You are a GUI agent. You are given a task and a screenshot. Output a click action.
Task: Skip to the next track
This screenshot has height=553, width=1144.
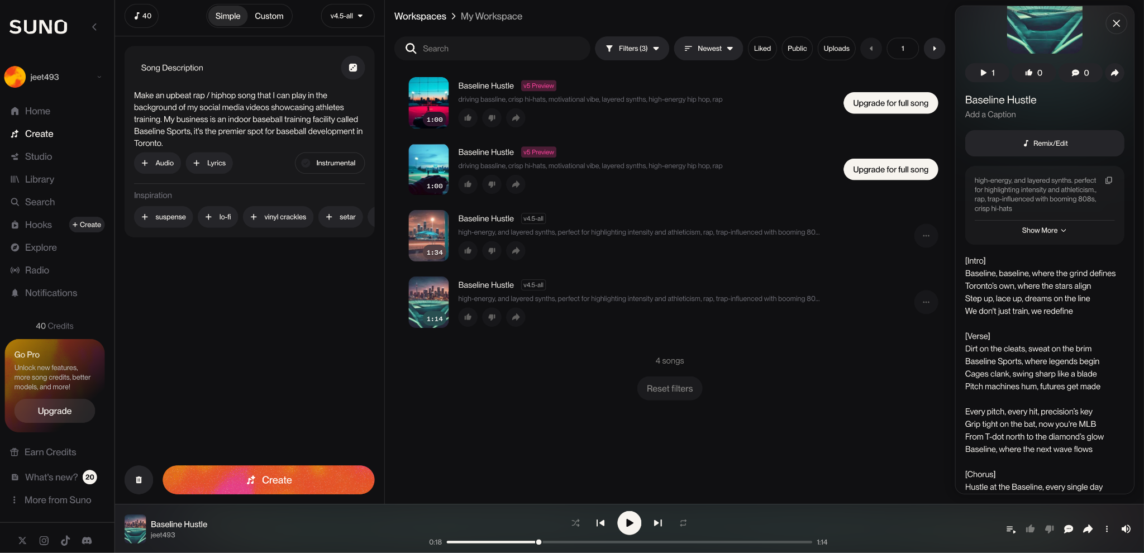pyautogui.click(x=658, y=523)
